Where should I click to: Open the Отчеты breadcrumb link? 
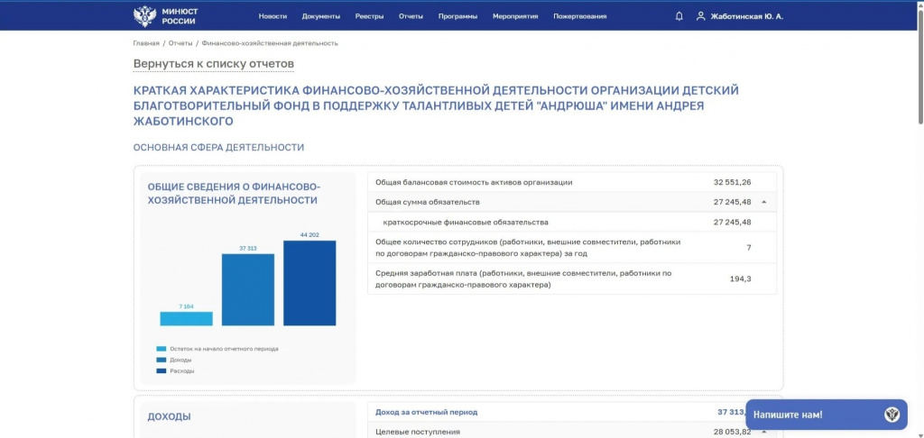[180, 43]
